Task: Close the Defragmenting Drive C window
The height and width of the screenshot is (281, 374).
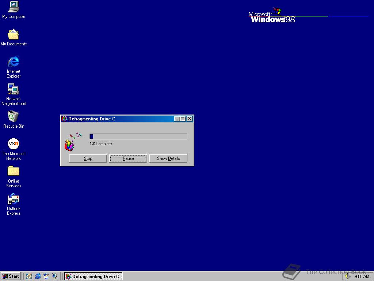Action: pos(190,119)
